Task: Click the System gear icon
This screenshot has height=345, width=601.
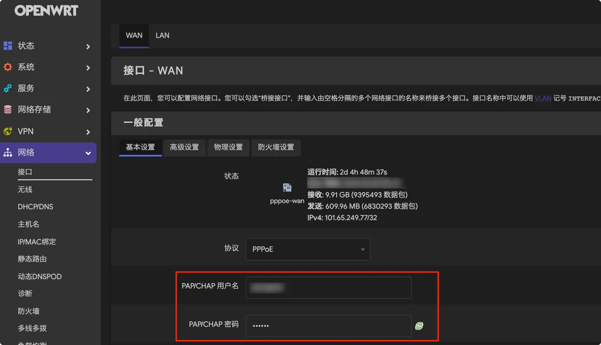Action: tap(8, 67)
